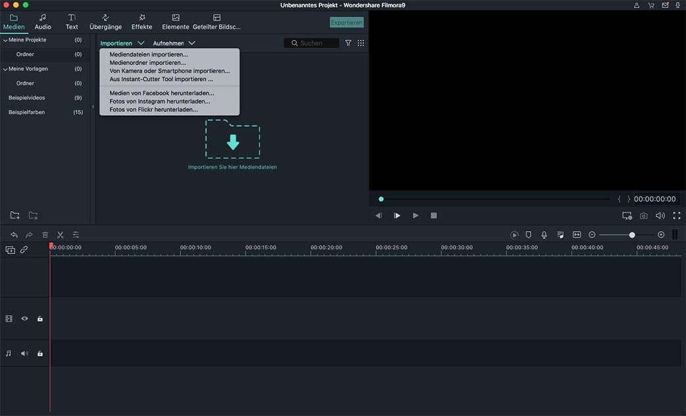Click the import media folder drop zone
Screen dimensions: 686x416
pyautogui.click(x=233, y=139)
